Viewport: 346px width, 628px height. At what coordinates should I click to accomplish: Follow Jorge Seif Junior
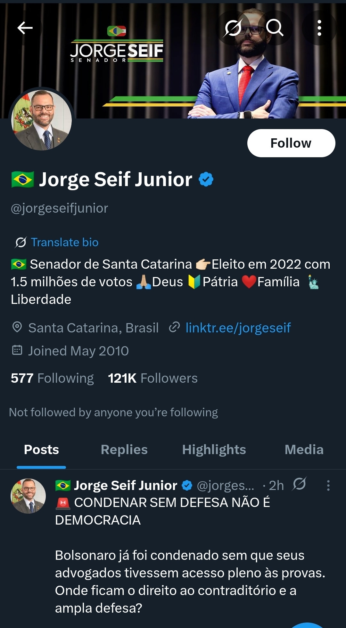click(291, 143)
